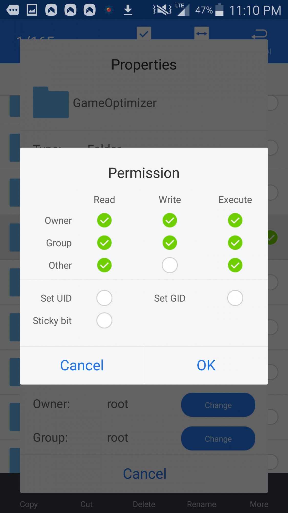Enable the Set GID option
The height and width of the screenshot is (513, 288).
(235, 298)
